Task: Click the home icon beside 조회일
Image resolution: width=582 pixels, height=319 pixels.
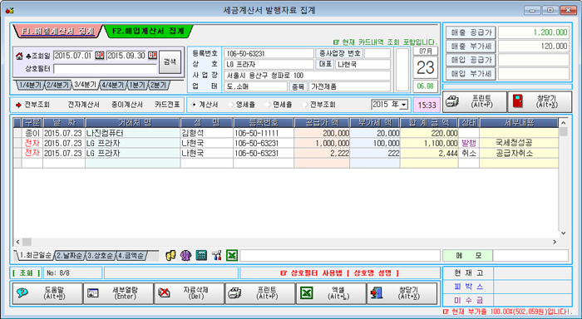Action: tap(19, 56)
